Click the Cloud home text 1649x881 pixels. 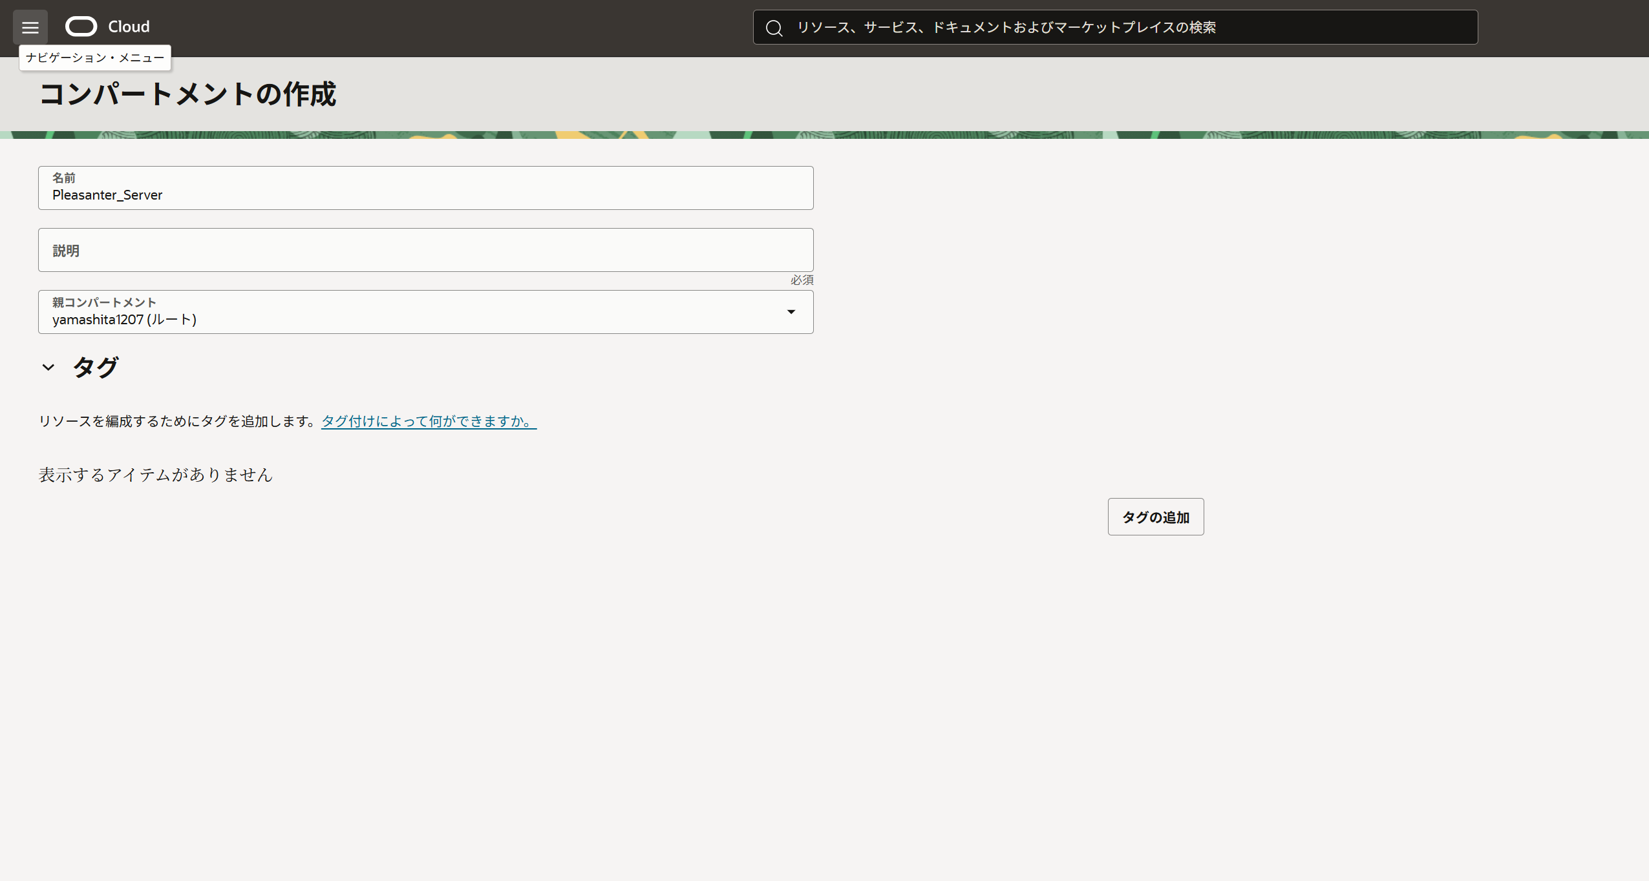pyautogui.click(x=129, y=26)
